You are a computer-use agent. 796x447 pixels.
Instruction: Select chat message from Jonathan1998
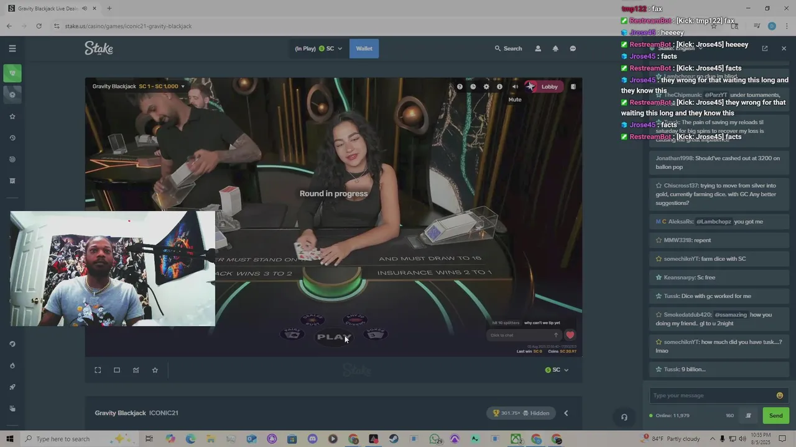[718, 163]
